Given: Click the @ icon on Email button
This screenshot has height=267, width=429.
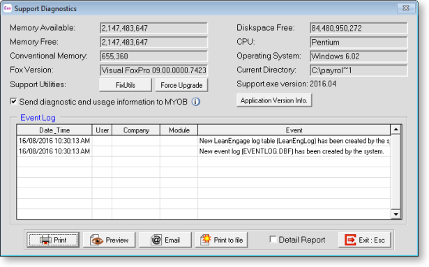Looking at the screenshot, I should (x=156, y=240).
